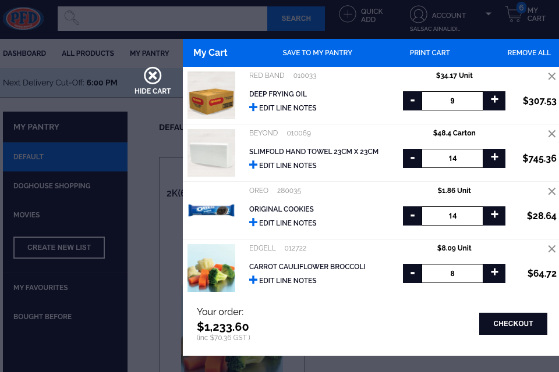Click the $28.64 line total
Image resolution: width=559 pixels, height=372 pixels.
[x=542, y=216]
